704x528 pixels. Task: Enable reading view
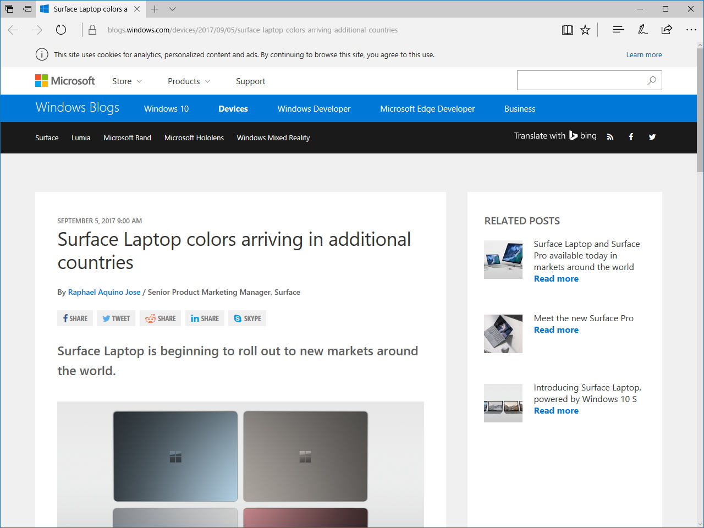(567, 30)
